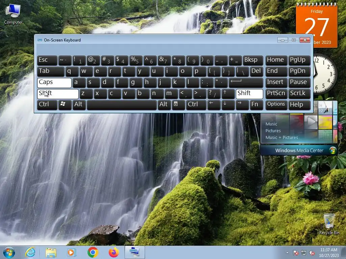Image resolution: width=346 pixels, height=259 pixels.
Task: Click the Esc key
Action: tap(47, 61)
